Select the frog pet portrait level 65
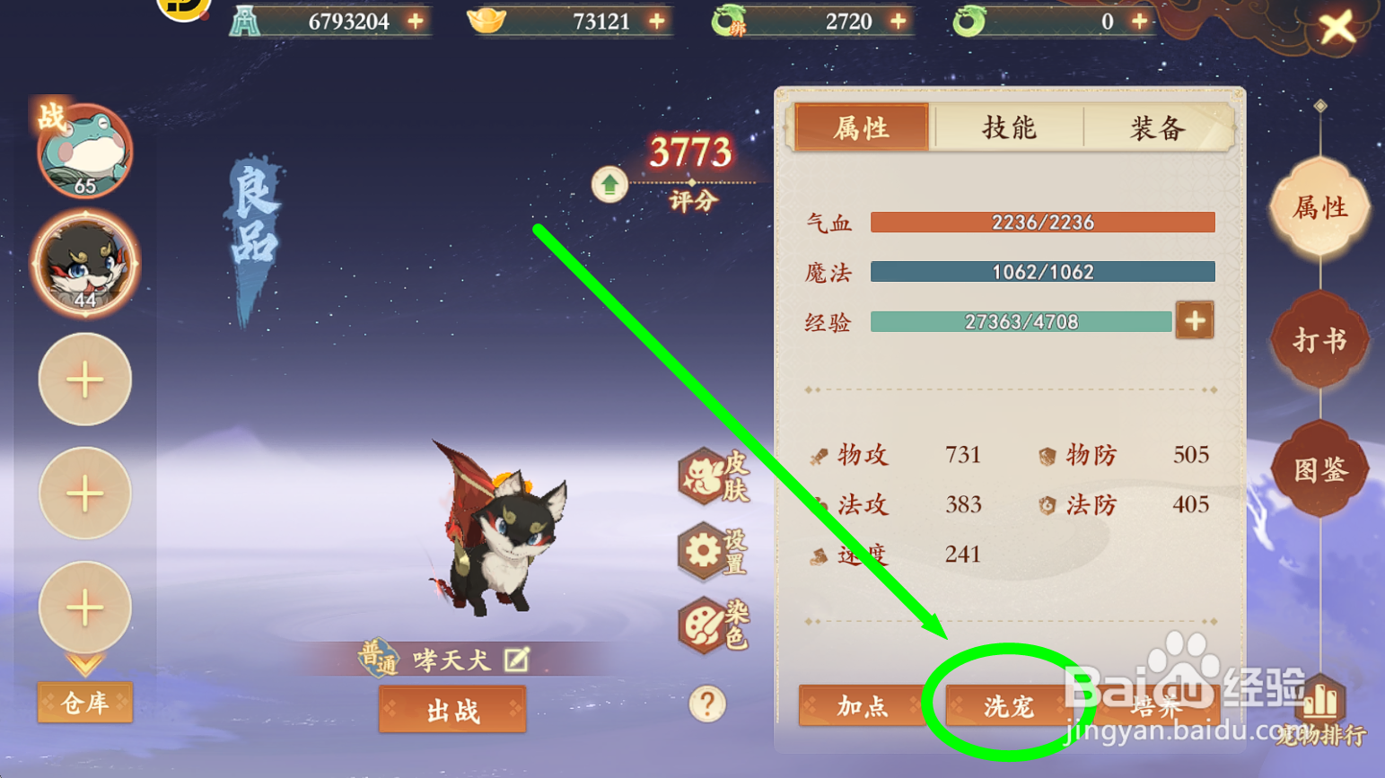The image size is (1385, 778). coord(84,151)
